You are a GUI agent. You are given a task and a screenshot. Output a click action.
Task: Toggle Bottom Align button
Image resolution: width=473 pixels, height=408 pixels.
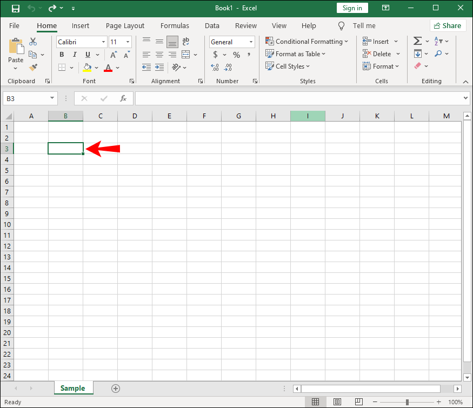(x=172, y=42)
